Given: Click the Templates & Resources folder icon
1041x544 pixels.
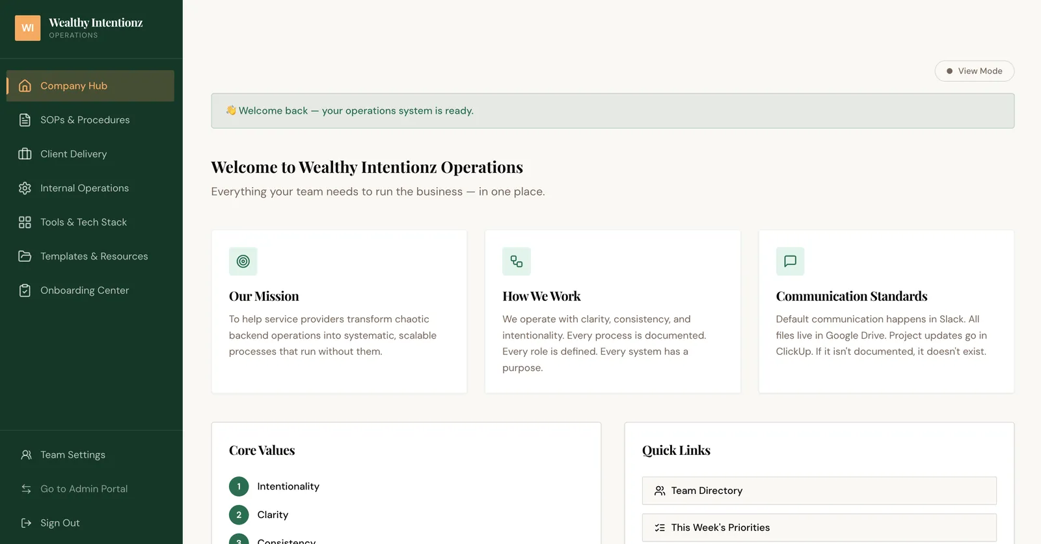Looking at the screenshot, I should pyautogui.click(x=25, y=256).
